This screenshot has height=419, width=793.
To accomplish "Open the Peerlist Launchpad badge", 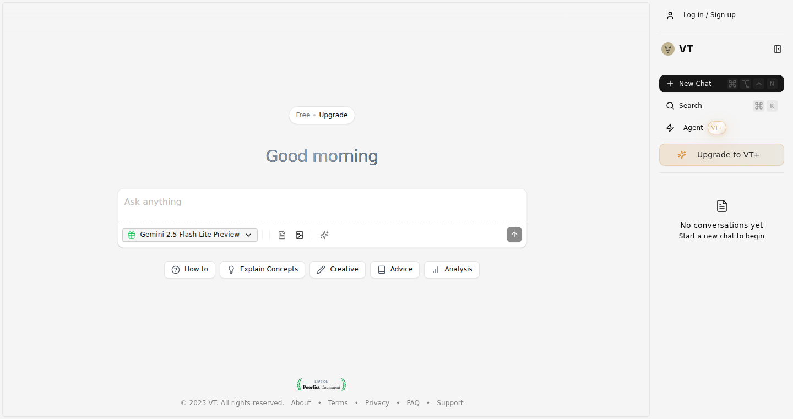I will [322, 384].
